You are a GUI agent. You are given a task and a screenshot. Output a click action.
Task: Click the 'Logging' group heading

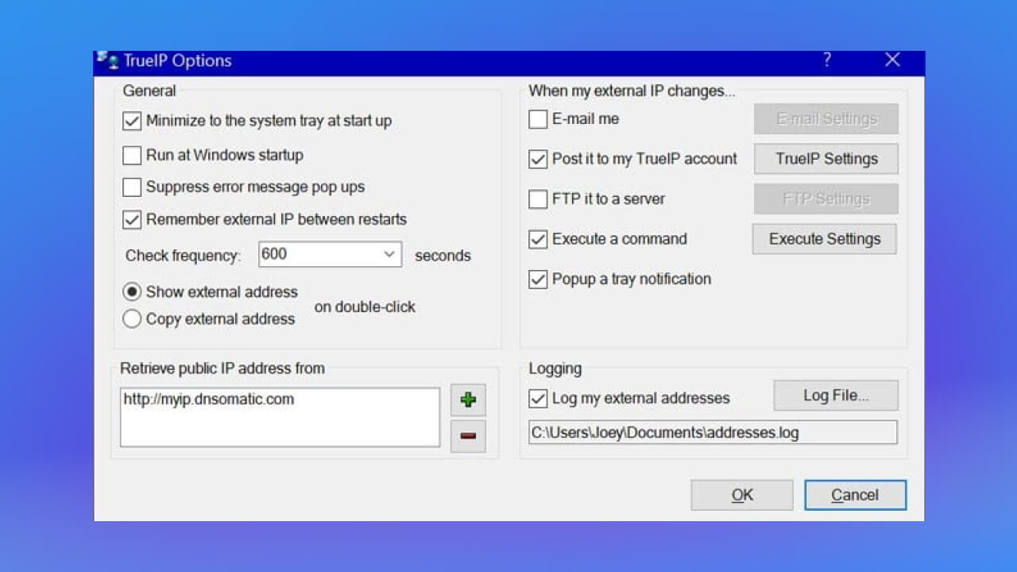(555, 369)
